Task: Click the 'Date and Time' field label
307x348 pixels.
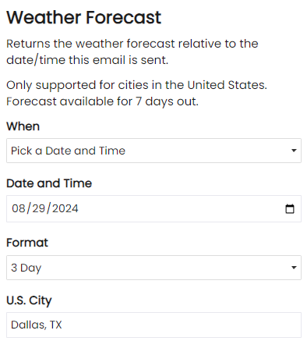Action: coord(49,183)
